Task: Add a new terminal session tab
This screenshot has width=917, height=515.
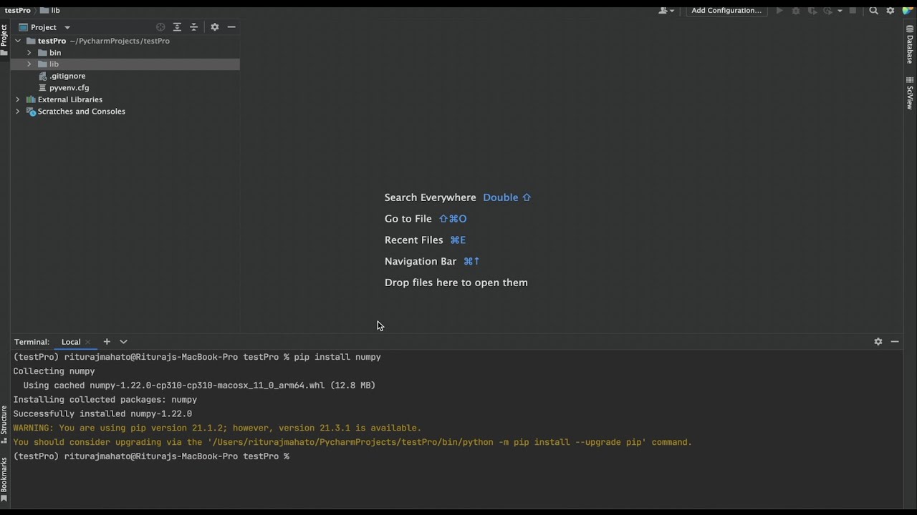Action: tap(107, 342)
